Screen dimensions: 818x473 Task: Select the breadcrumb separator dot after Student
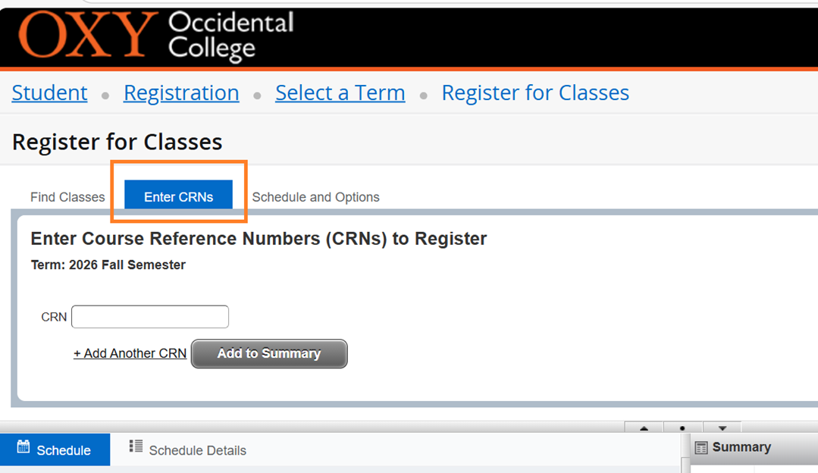(105, 94)
